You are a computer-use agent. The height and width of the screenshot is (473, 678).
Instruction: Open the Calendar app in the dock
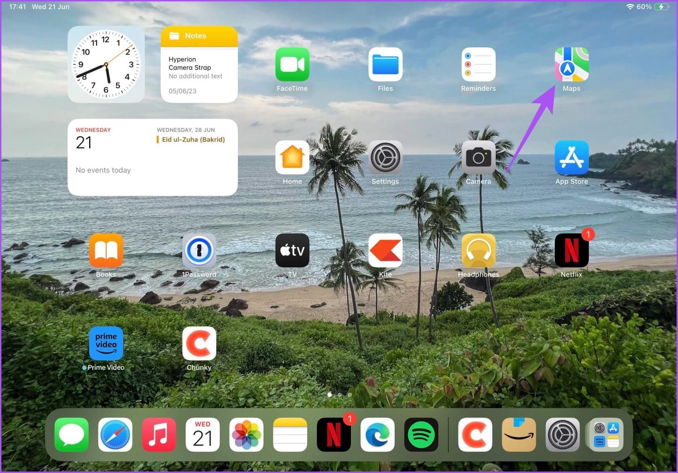coord(203,435)
